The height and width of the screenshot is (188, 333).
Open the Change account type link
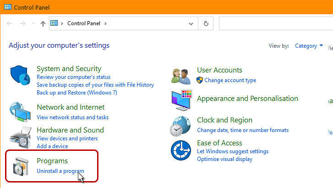[x=230, y=80]
